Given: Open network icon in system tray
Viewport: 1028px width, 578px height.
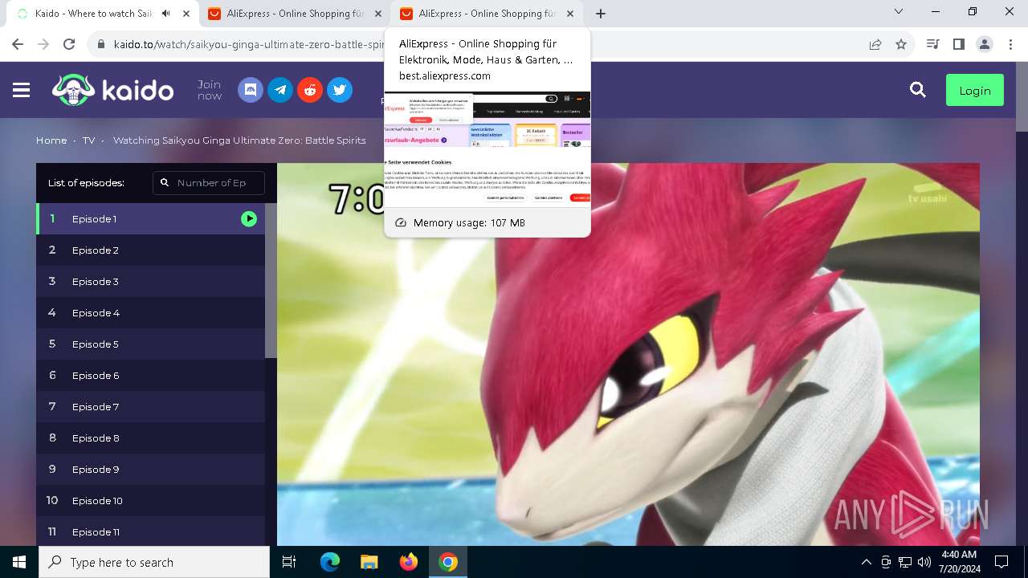Looking at the screenshot, I should tap(905, 562).
